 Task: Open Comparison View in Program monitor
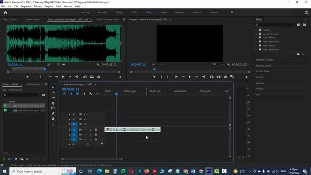pyautogui.click(x=232, y=77)
